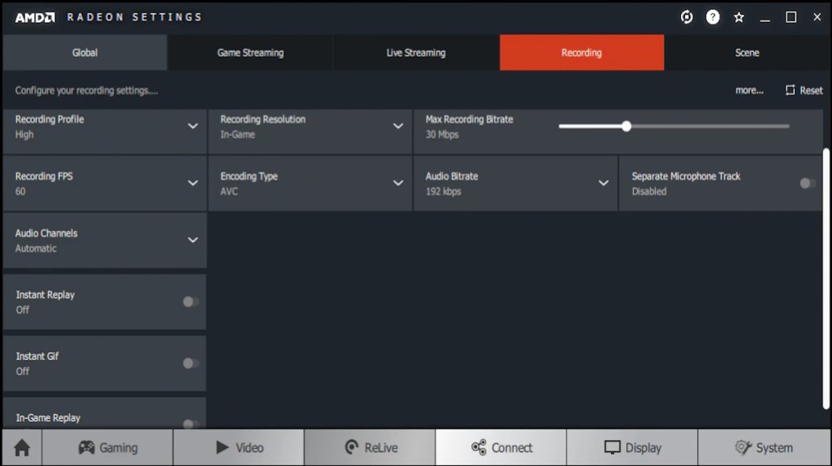The height and width of the screenshot is (466, 832).
Task: Switch to the Live Streaming tab
Action: point(416,53)
